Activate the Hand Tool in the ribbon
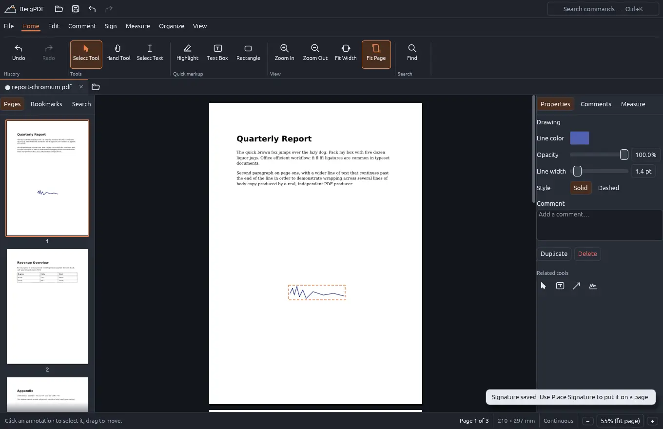This screenshot has height=429, width=663. tap(118, 54)
